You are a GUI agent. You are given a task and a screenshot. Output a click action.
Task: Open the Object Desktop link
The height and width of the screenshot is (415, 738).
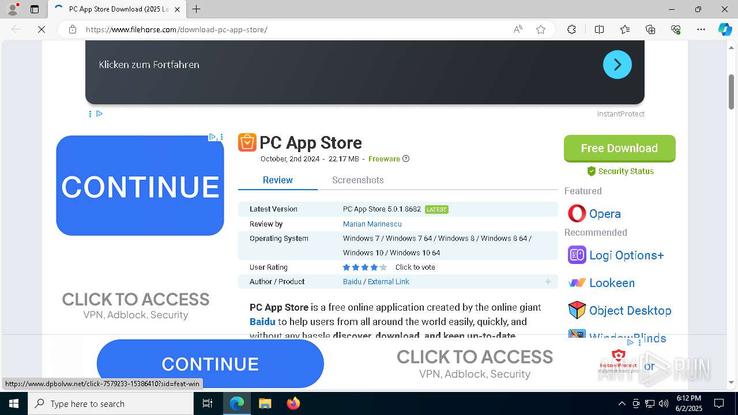(630, 311)
